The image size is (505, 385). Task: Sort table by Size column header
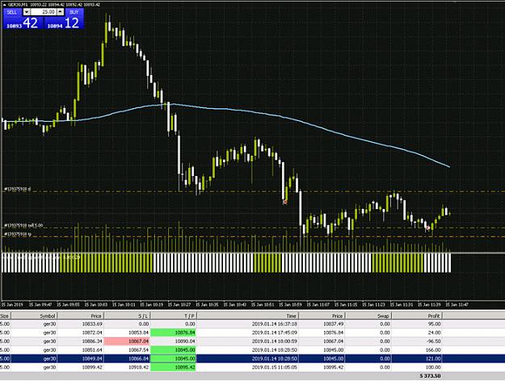[5, 316]
